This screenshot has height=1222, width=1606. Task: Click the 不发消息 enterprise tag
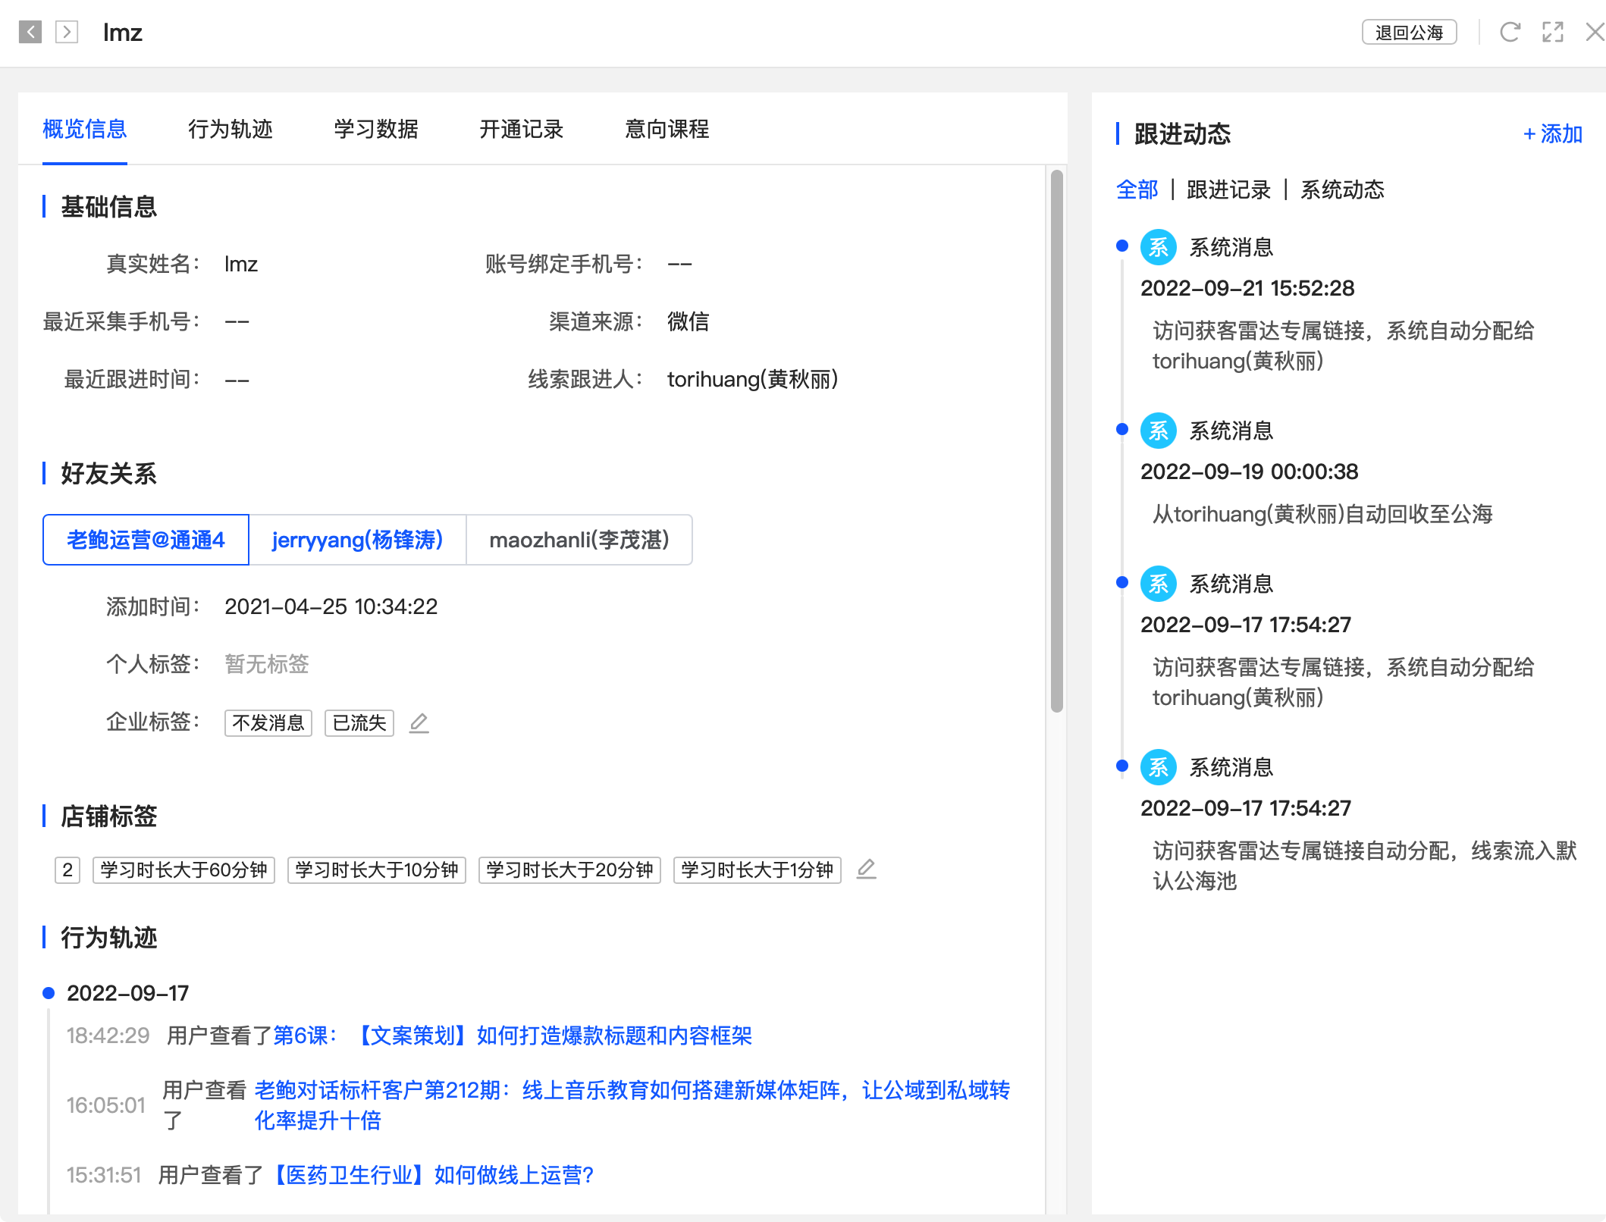(268, 723)
